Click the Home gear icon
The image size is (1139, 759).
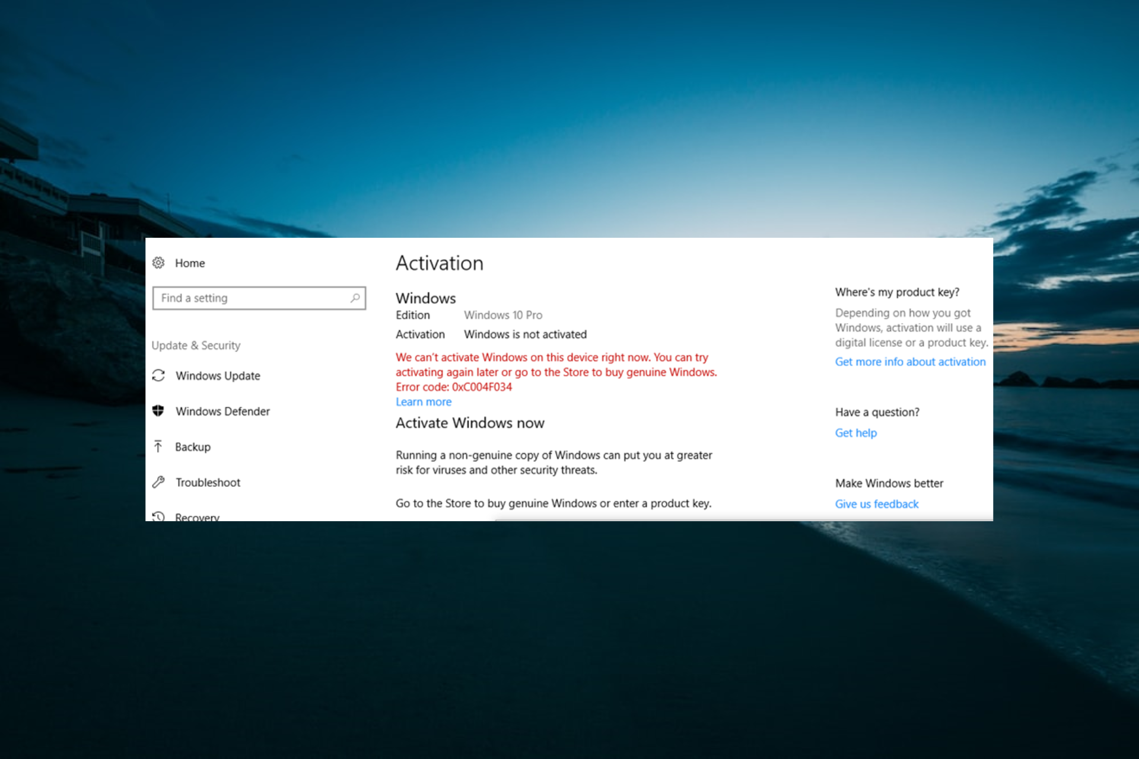tap(158, 263)
